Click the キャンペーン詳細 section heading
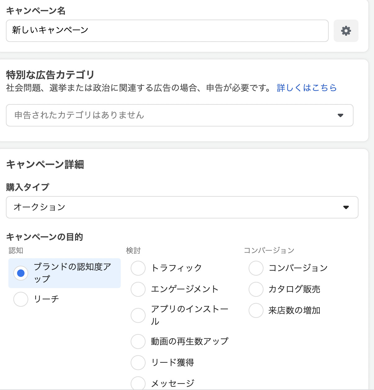The height and width of the screenshot is (390, 374). tap(45, 165)
